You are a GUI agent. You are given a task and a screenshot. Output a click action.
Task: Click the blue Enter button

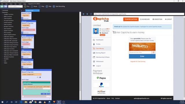click(142, 56)
